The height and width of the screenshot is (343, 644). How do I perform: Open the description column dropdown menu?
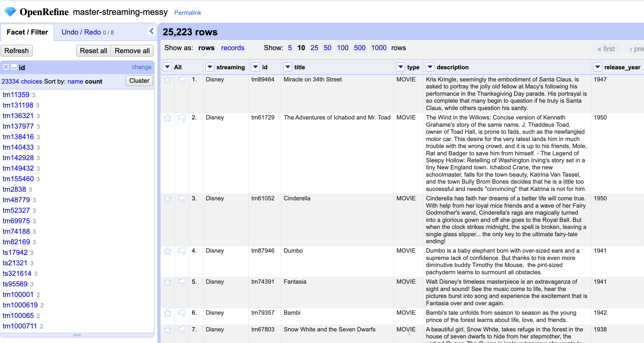click(x=430, y=67)
